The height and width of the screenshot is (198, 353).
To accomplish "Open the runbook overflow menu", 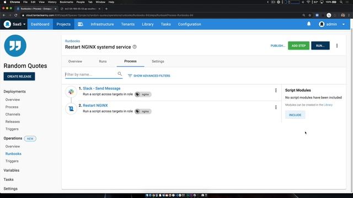I will pos(337,46).
